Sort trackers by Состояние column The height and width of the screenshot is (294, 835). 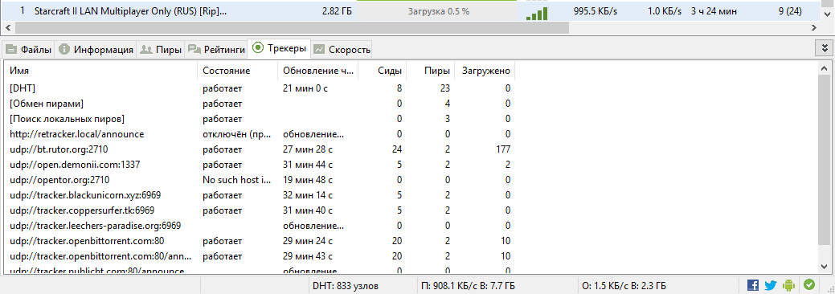click(237, 71)
